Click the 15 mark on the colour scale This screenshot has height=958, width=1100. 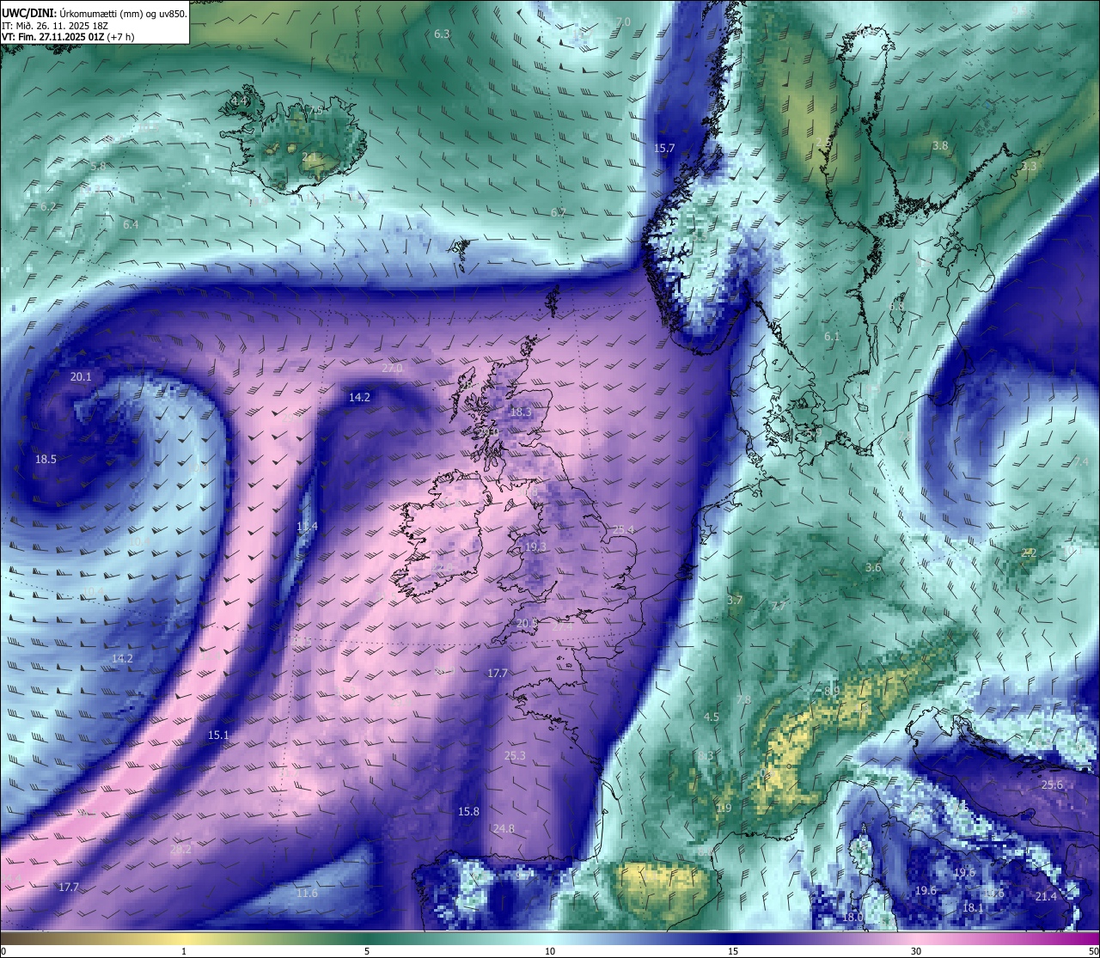click(733, 950)
